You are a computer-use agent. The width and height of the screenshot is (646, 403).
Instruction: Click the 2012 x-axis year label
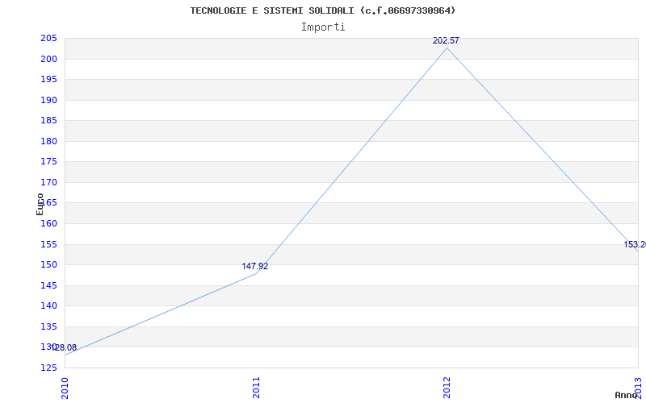(447, 387)
